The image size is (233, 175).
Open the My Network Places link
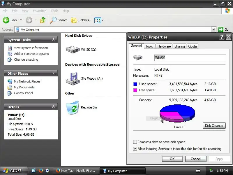click(x=27, y=81)
